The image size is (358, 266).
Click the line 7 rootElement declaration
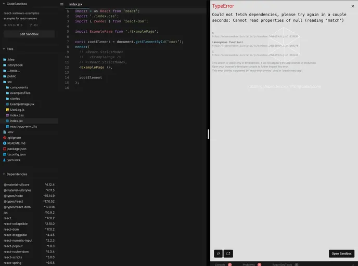[x=129, y=42]
